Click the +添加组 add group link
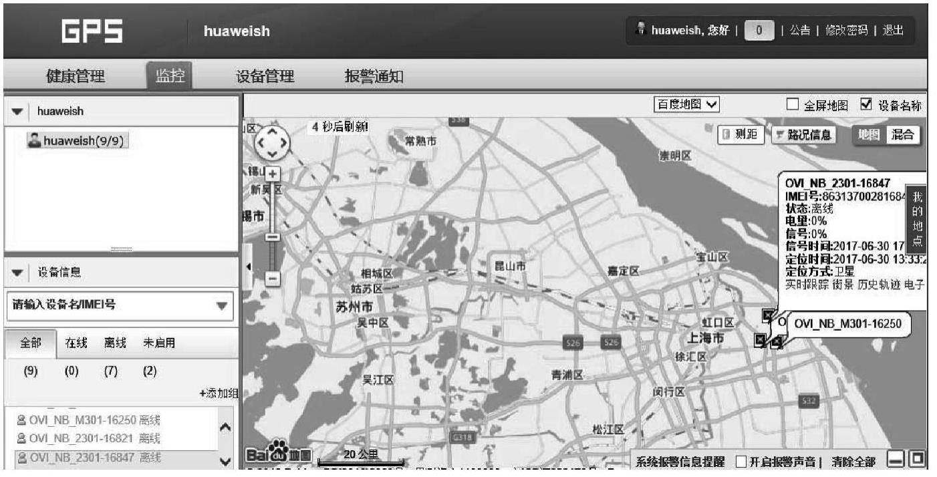937x477 pixels. click(219, 393)
